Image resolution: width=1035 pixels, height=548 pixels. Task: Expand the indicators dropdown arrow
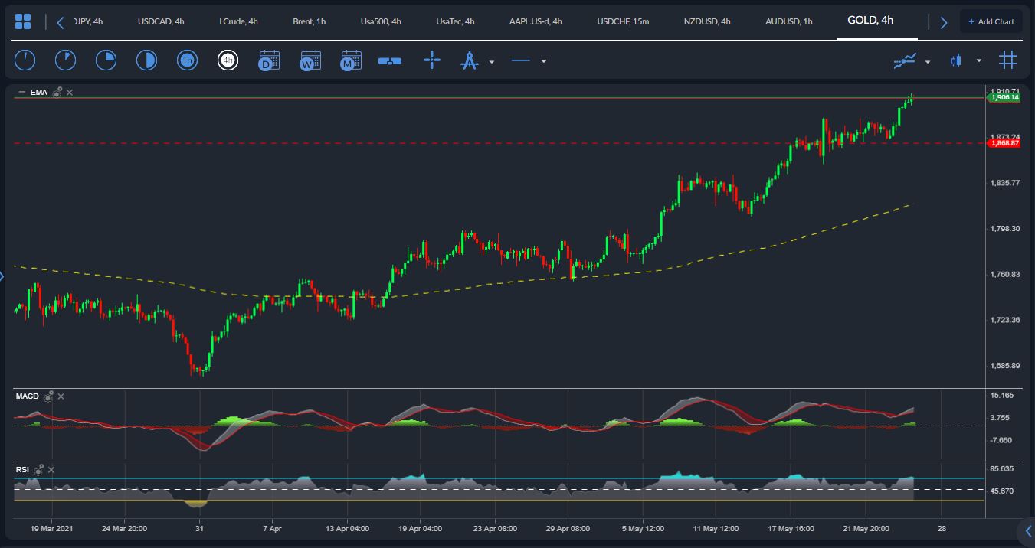pos(928,62)
